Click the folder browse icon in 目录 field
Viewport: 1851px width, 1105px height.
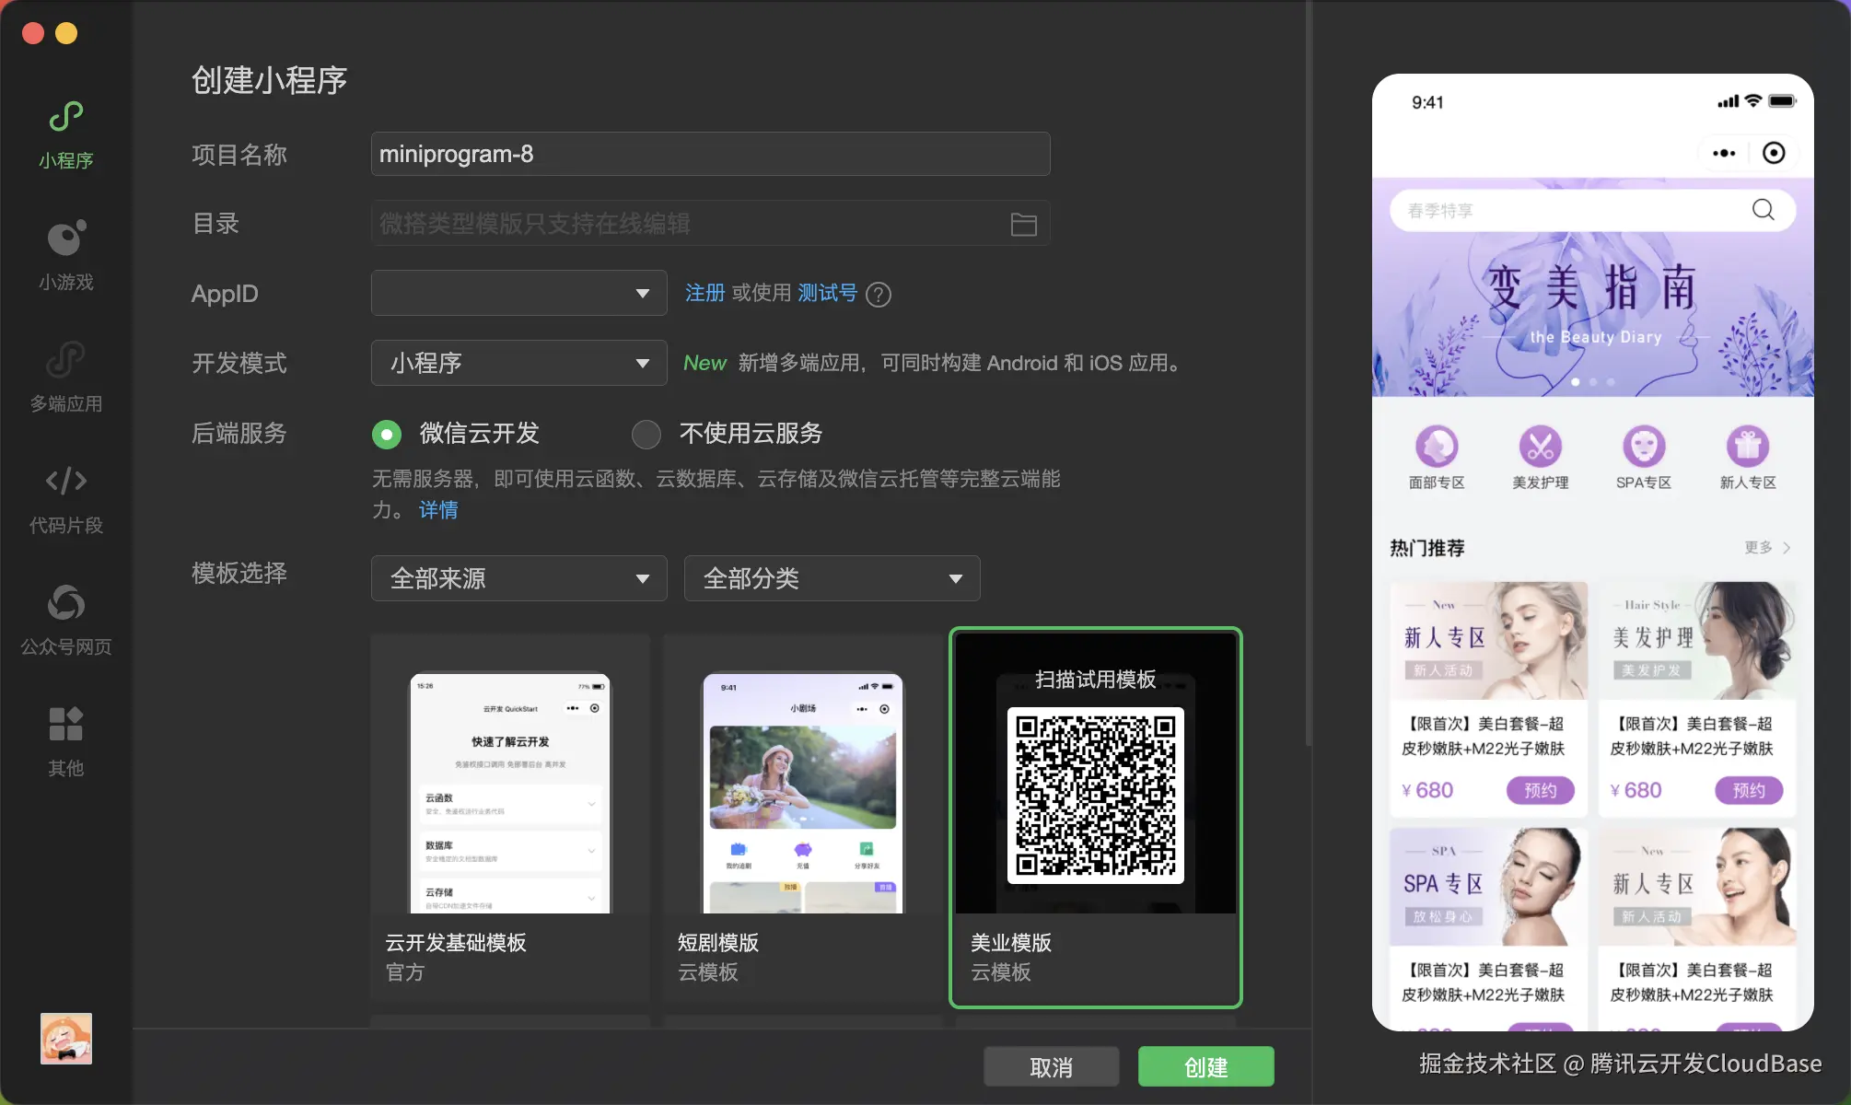(x=1023, y=224)
